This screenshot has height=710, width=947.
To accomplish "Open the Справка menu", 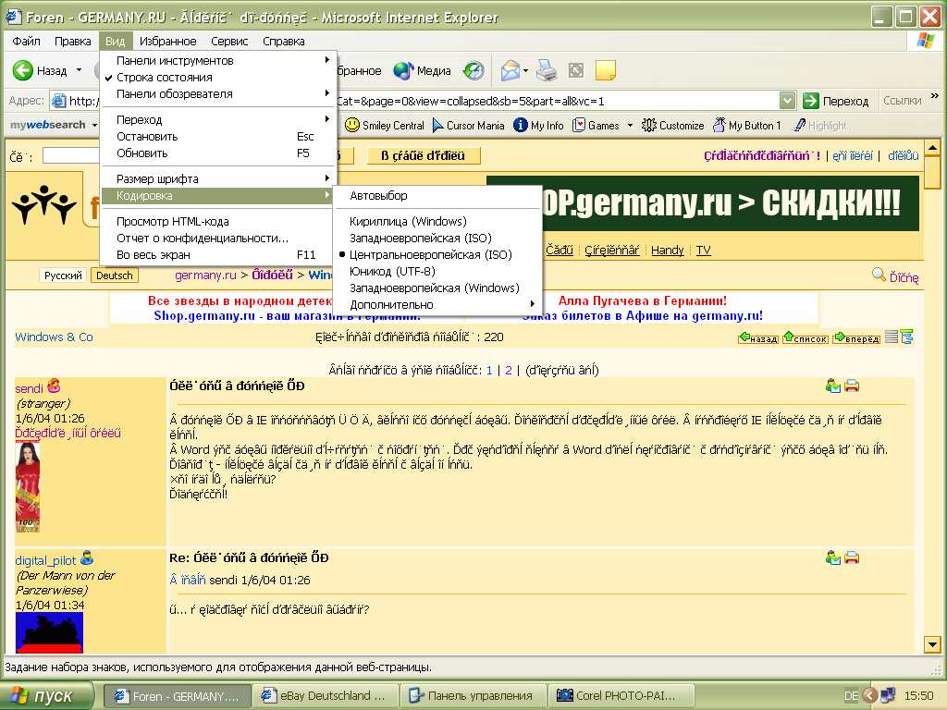I will point(283,41).
